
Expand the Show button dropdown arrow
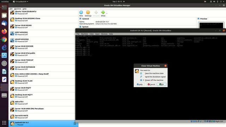click(107, 13)
